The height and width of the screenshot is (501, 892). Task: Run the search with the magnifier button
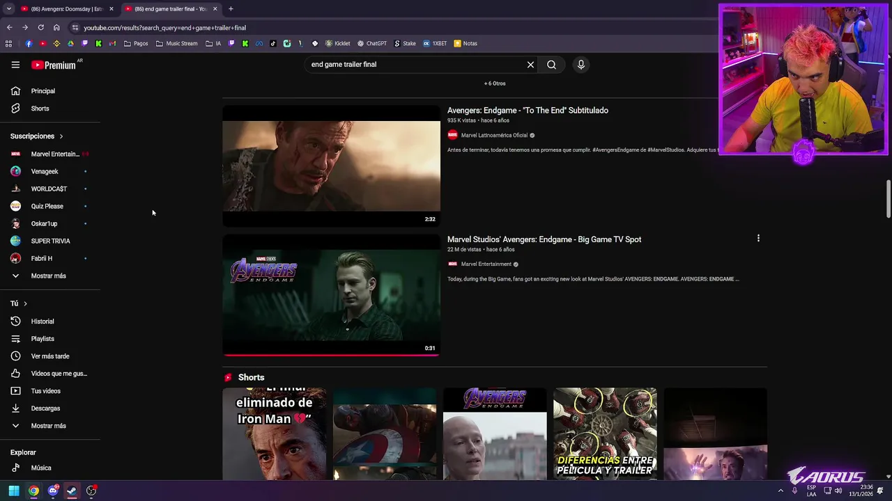pos(551,65)
